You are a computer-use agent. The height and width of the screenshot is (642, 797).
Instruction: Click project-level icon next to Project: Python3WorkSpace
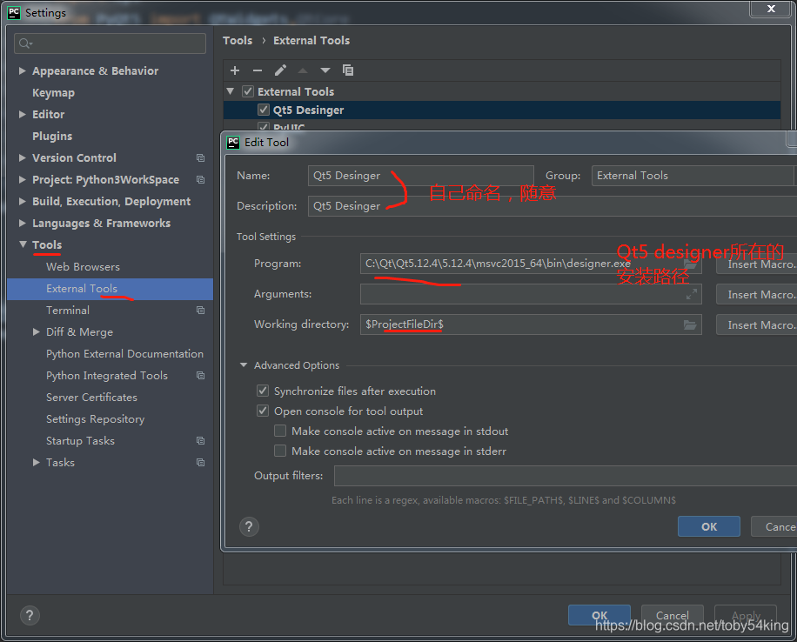[201, 179]
